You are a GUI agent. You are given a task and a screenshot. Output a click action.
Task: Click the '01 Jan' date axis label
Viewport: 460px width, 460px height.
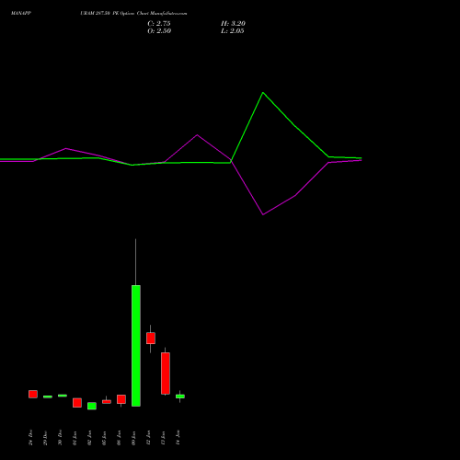(x=75, y=438)
